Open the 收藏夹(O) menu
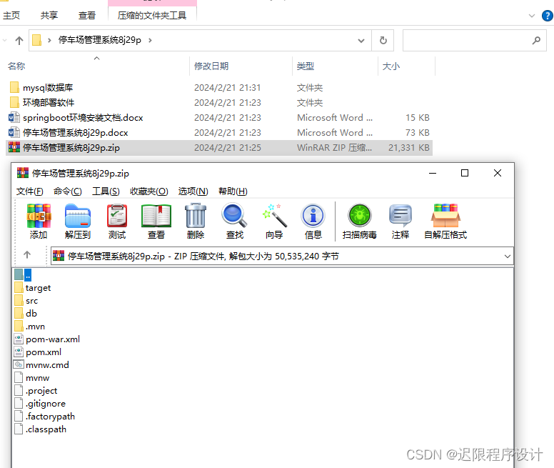 [x=148, y=191]
